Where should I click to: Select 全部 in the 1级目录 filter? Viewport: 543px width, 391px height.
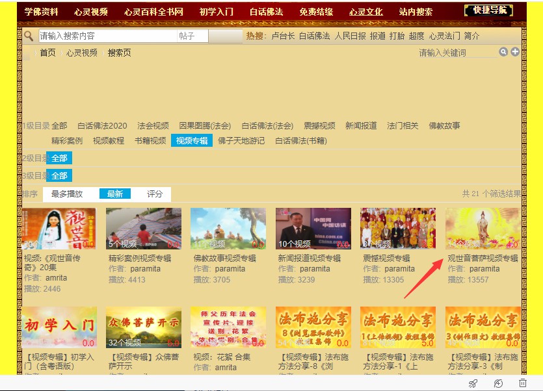pyautogui.click(x=59, y=125)
